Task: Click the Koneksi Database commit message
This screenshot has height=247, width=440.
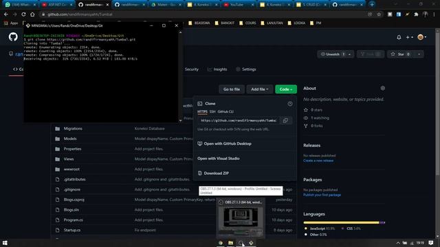Action: click(x=150, y=128)
